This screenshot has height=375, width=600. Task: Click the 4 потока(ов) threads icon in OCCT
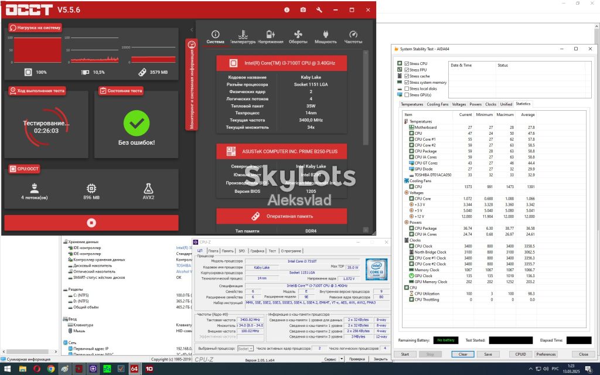pyautogui.click(x=35, y=188)
